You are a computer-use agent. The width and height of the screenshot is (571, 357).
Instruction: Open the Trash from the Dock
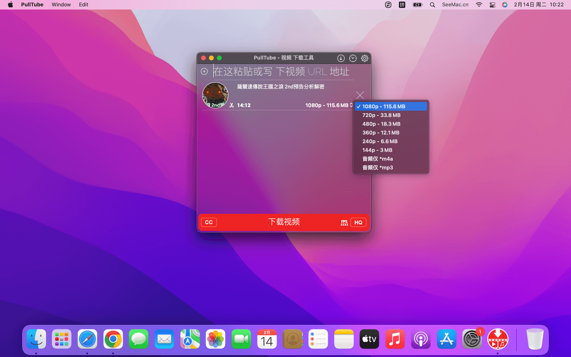click(x=535, y=339)
